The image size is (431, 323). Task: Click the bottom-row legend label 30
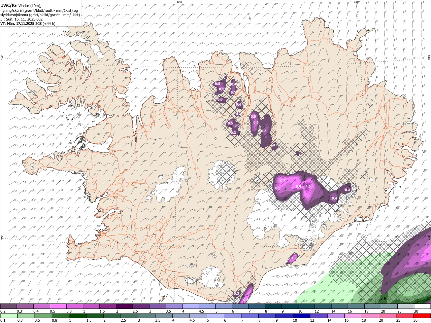(x=416, y=321)
